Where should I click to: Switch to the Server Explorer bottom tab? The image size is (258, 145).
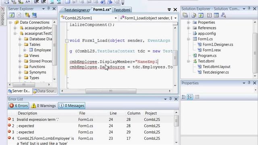(20, 91)
